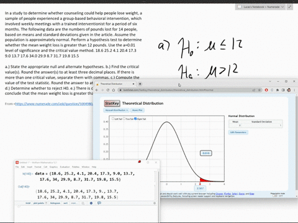The image size is (298, 223).
Task: Click the StatKey logo
Action: [x=112, y=103]
